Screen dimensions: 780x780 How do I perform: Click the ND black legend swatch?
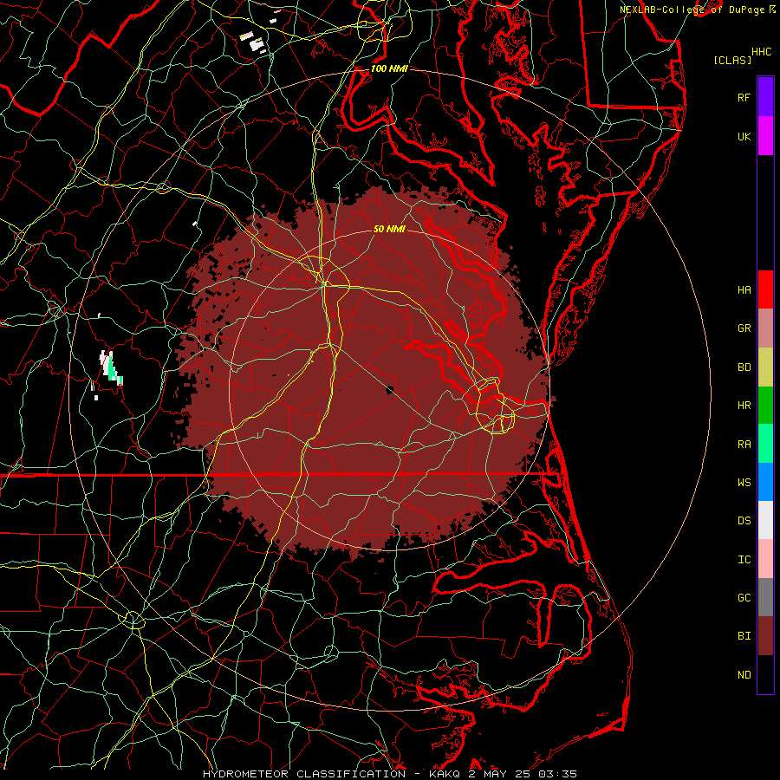[765, 674]
